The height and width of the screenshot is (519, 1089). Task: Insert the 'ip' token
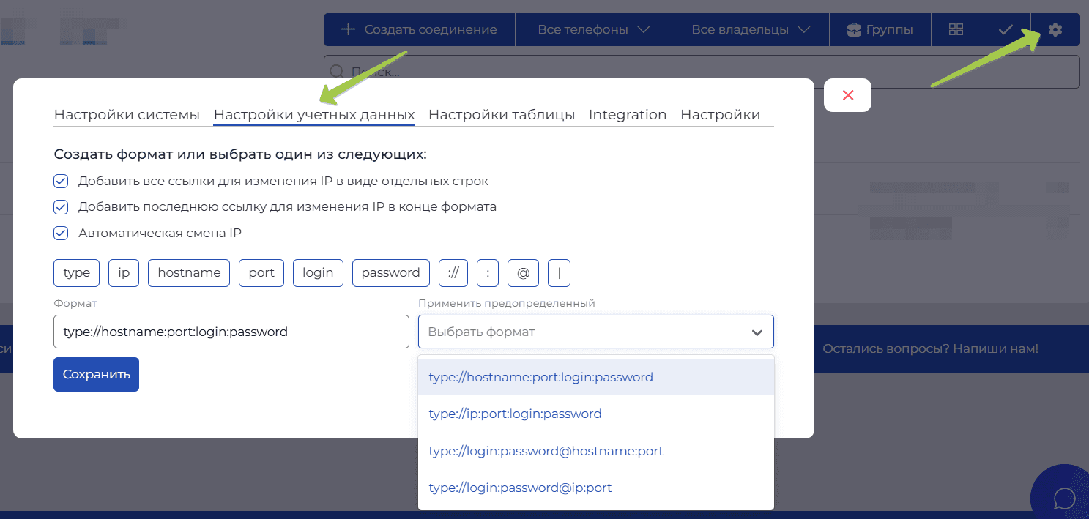(x=124, y=272)
